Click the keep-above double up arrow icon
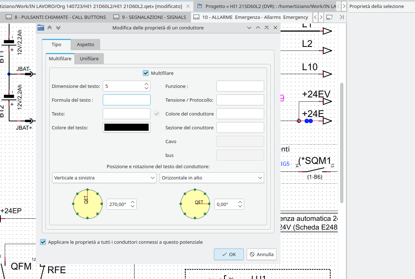The image size is (415, 279). coord(50,28)
